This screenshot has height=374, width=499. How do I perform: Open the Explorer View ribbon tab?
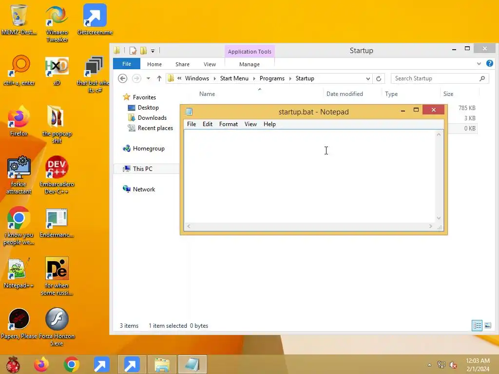pos(210,64)
